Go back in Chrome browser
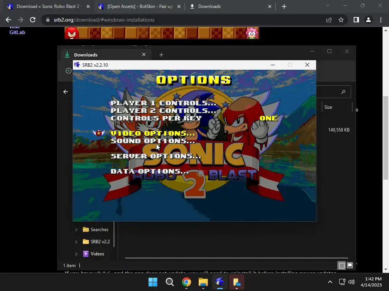This screenshot has height=291, width=389. [x=8, y=20]
